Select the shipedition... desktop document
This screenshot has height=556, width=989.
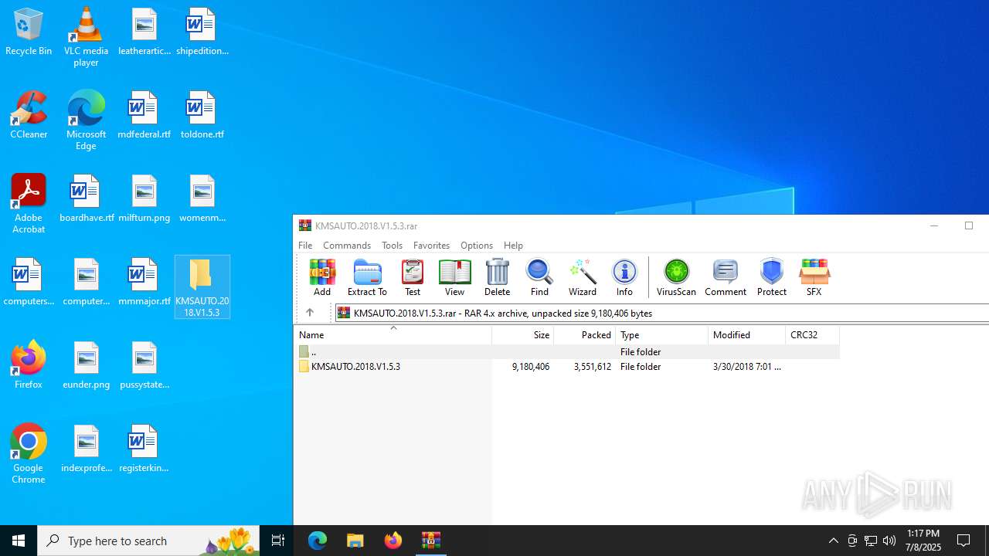202,32
